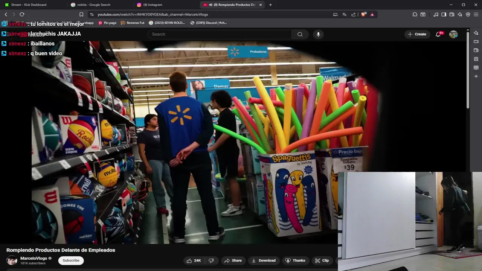Reload the current page
The image size is (482, 271).
pyautogui.click(x=22, y=14)
